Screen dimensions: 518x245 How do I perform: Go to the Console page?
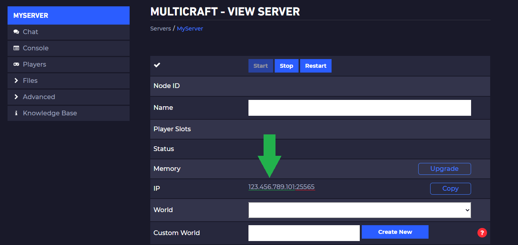click(36, 48)
